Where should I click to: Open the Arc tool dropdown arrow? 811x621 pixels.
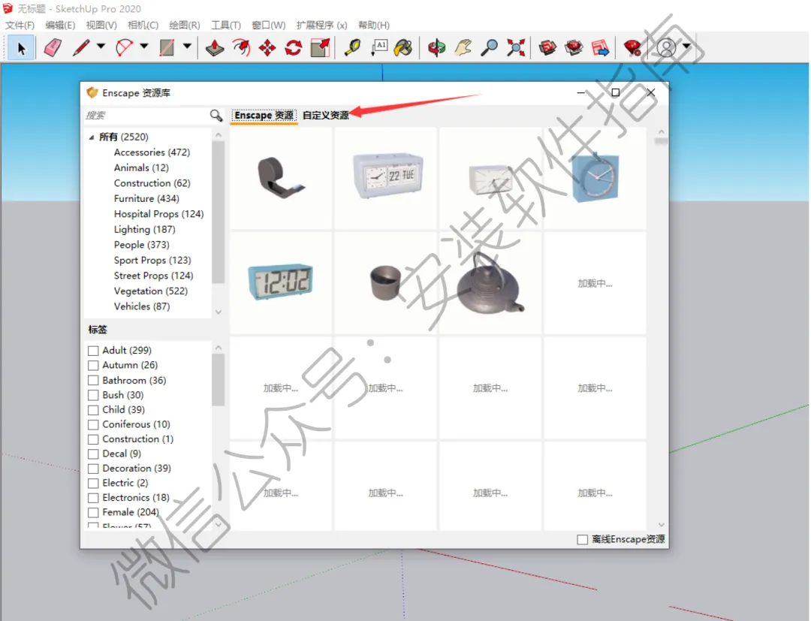[144, 47]
